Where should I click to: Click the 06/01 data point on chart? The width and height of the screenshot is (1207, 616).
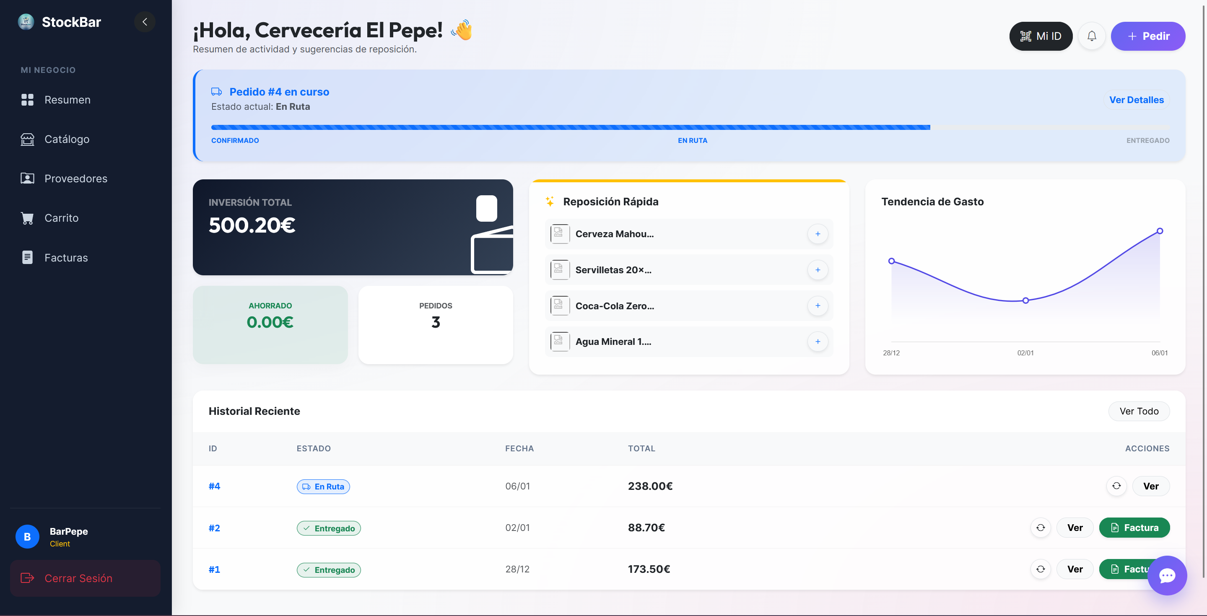point(1160,231)
